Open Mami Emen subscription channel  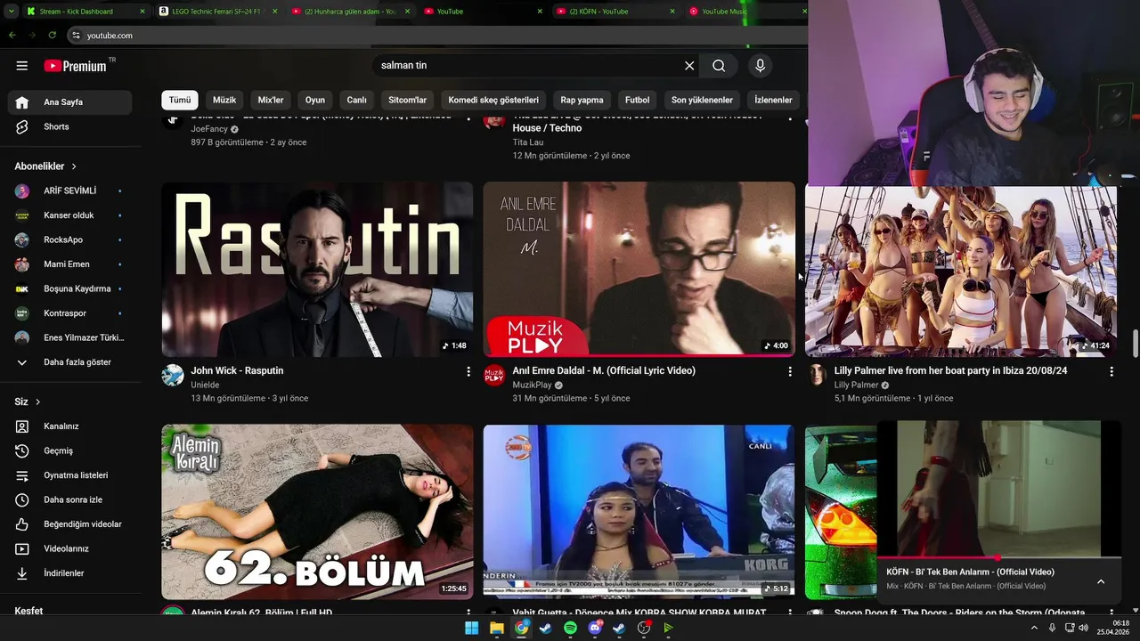pos(69,264)
